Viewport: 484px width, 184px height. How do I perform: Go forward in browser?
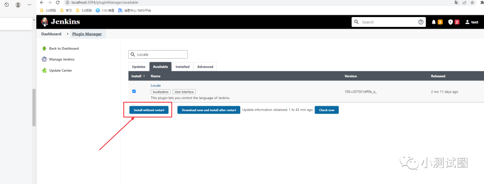(x=50, y=3)
